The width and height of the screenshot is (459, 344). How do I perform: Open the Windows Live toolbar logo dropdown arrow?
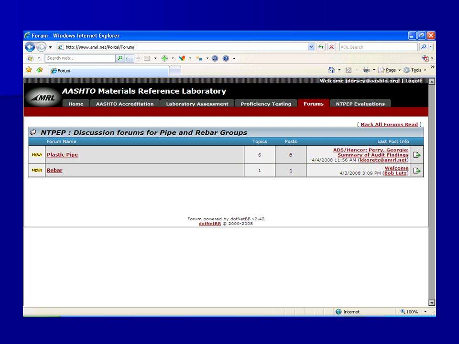[39, 58]
